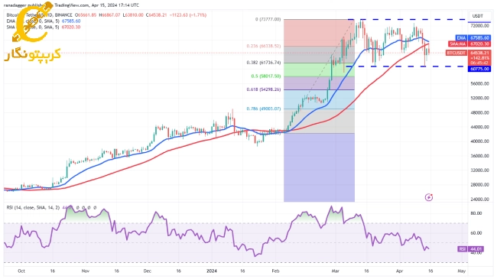497x279 pixels.
Task: Select the SMA indicator legend line
Action: (44, 28)
